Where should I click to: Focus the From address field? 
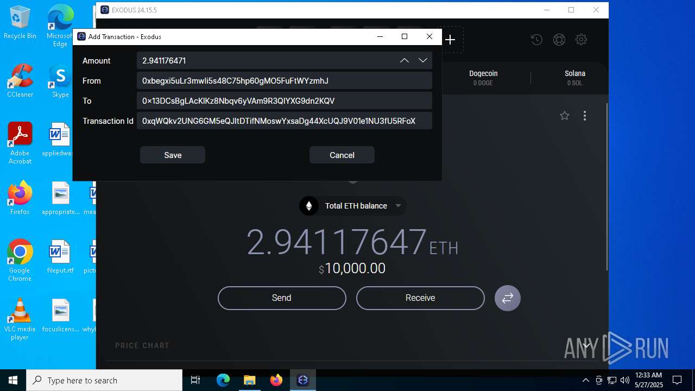tap(285, 80)
